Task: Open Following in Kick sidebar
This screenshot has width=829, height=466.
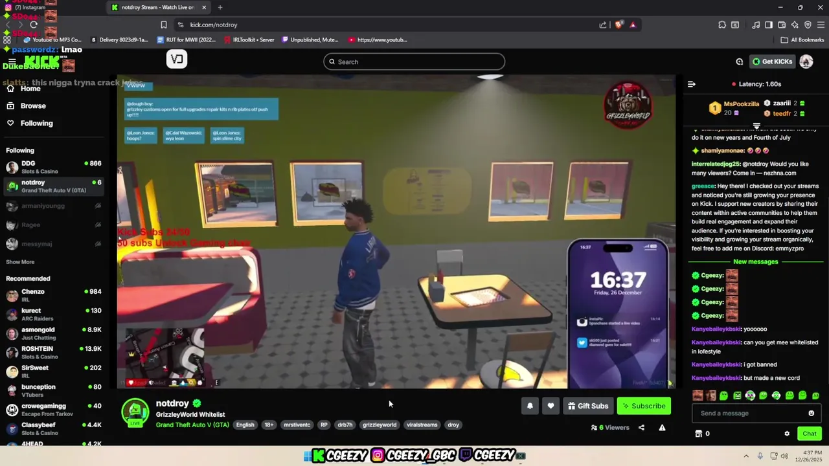Action: coord(30,123)
